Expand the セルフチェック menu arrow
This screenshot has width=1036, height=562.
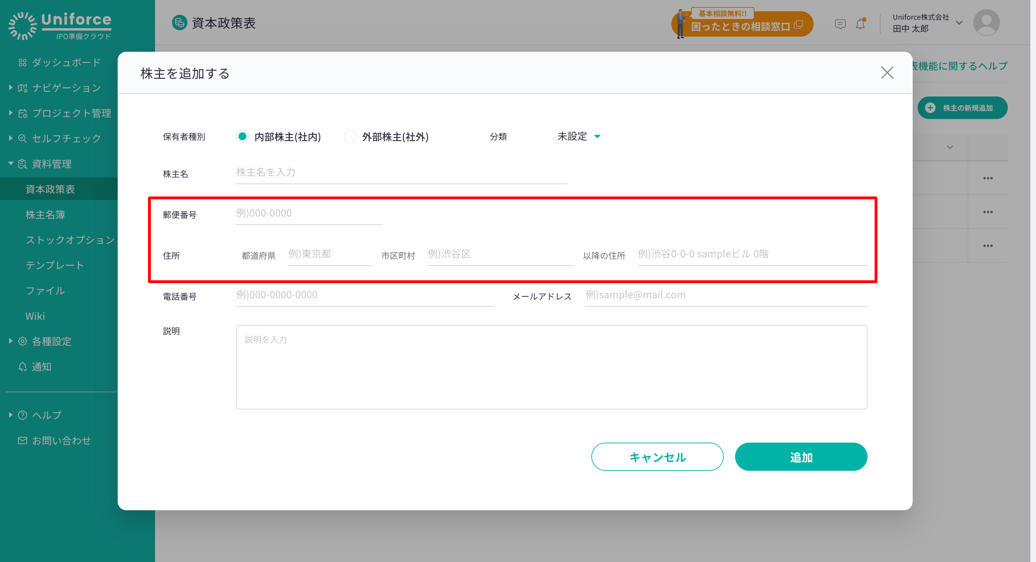11,139
